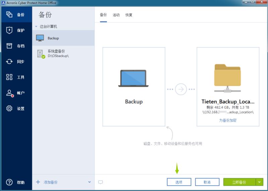Open the 设置 (Settings) gear section
This screenshot has width=268, height=191.
[x=16, y=108]
